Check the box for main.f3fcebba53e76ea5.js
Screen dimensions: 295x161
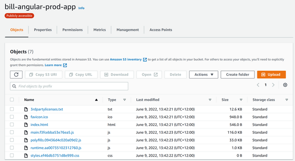pyautogui.click(x=12, y=133)
